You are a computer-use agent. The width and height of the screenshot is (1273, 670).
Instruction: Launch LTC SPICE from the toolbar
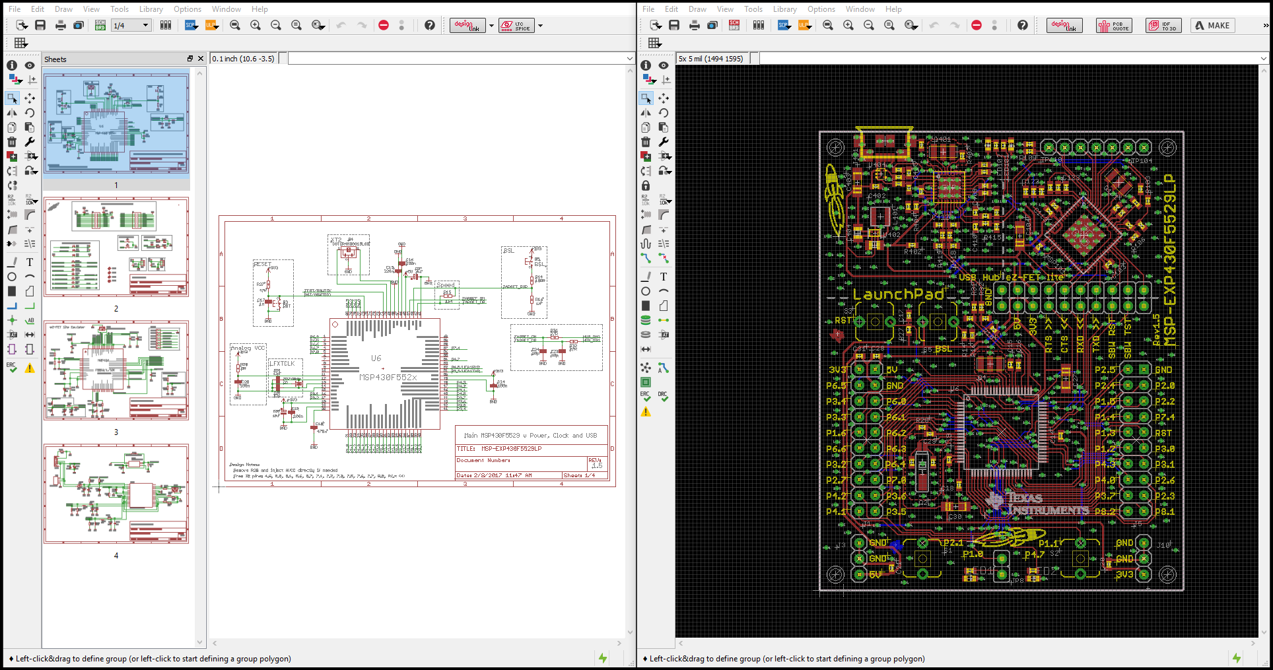pos(516,25)
